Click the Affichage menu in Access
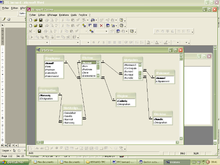220x165 pixels. pos(52,15)
